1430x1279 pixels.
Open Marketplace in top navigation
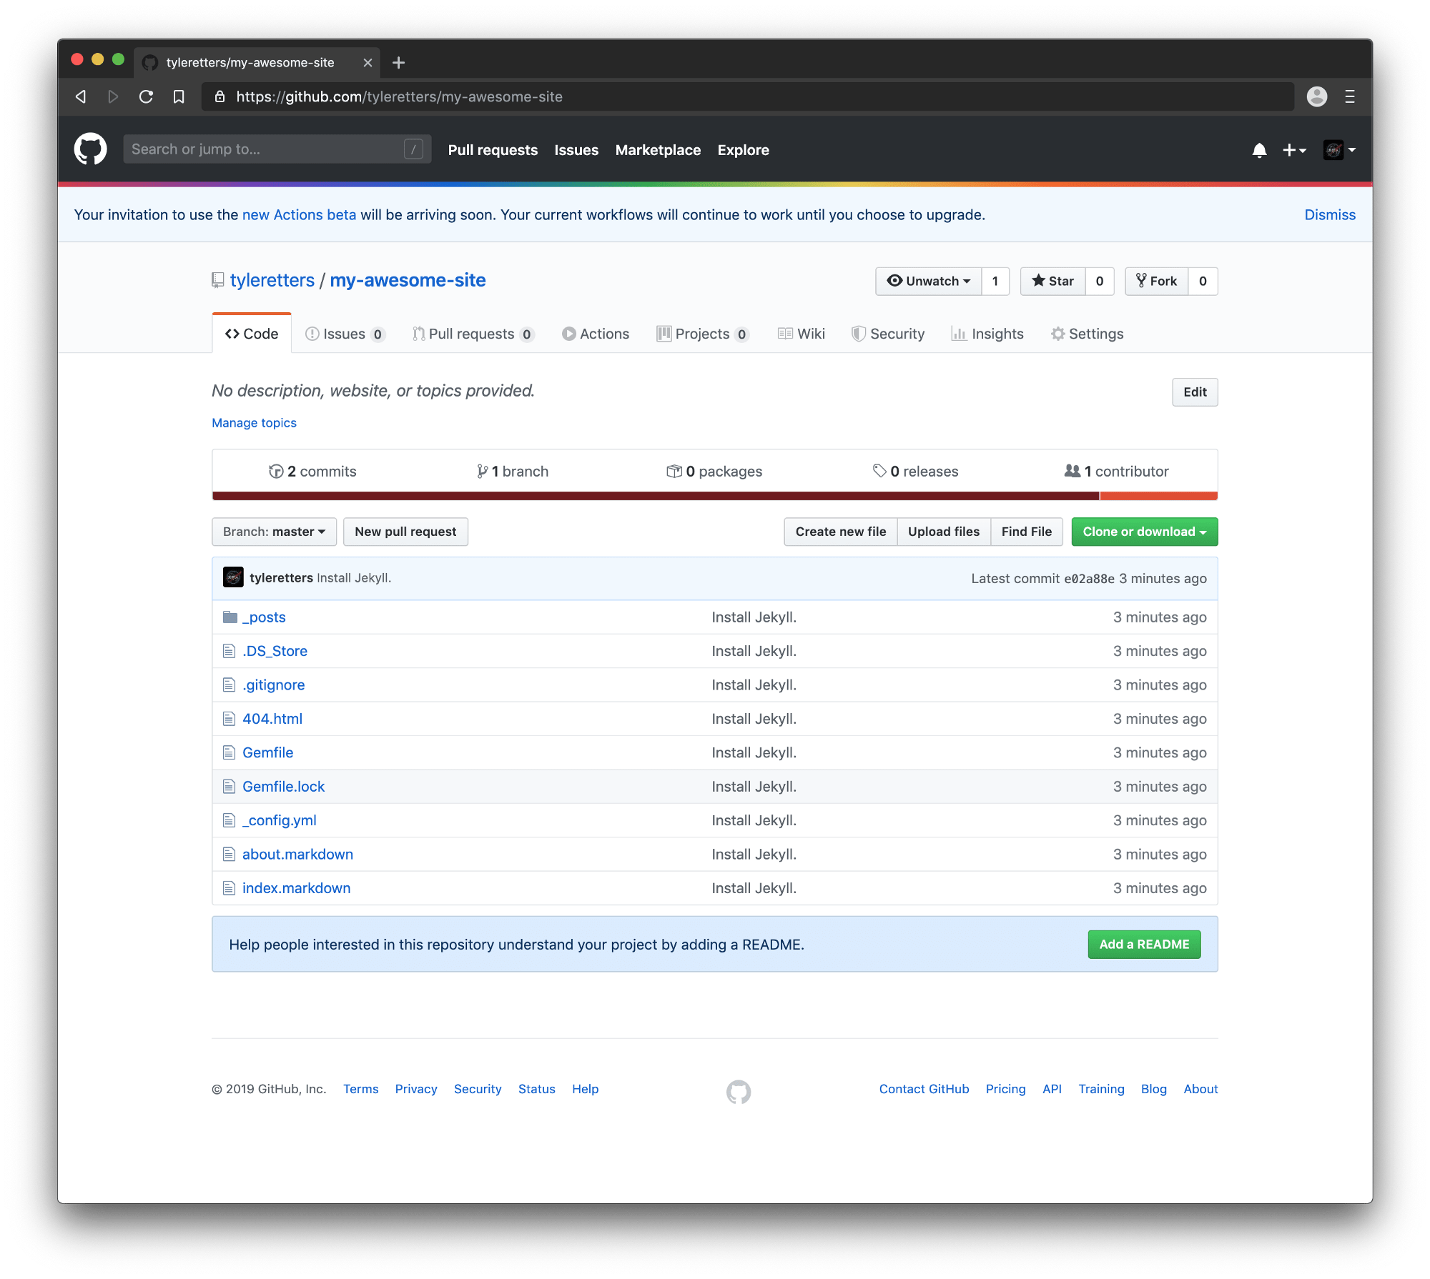click(658, 150)
